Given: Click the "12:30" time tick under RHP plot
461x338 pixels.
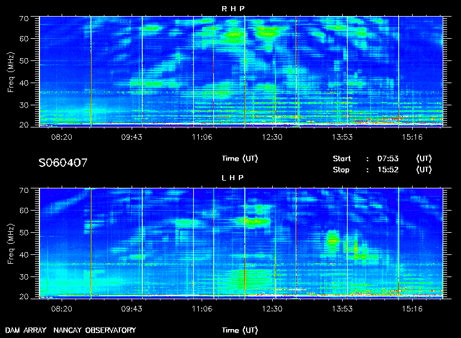Looking at the screenshot, I should point(272,137).
